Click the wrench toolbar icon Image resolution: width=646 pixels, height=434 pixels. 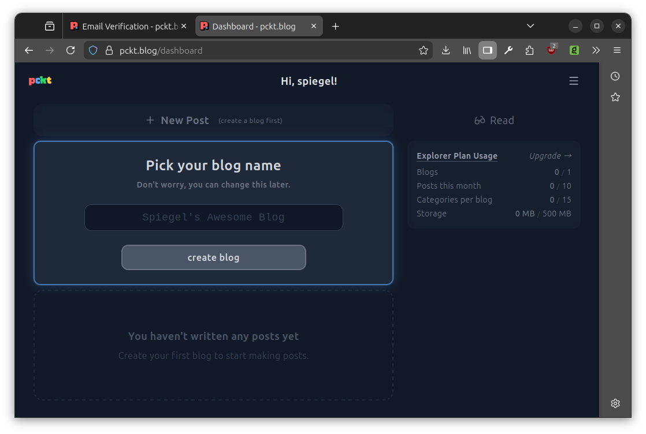click(x=508, y=50)
